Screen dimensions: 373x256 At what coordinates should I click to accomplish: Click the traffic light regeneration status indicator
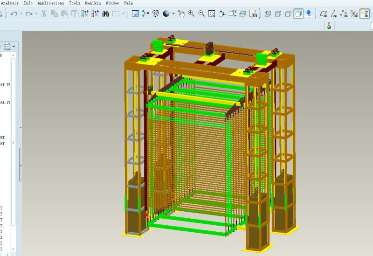point(329,26)
